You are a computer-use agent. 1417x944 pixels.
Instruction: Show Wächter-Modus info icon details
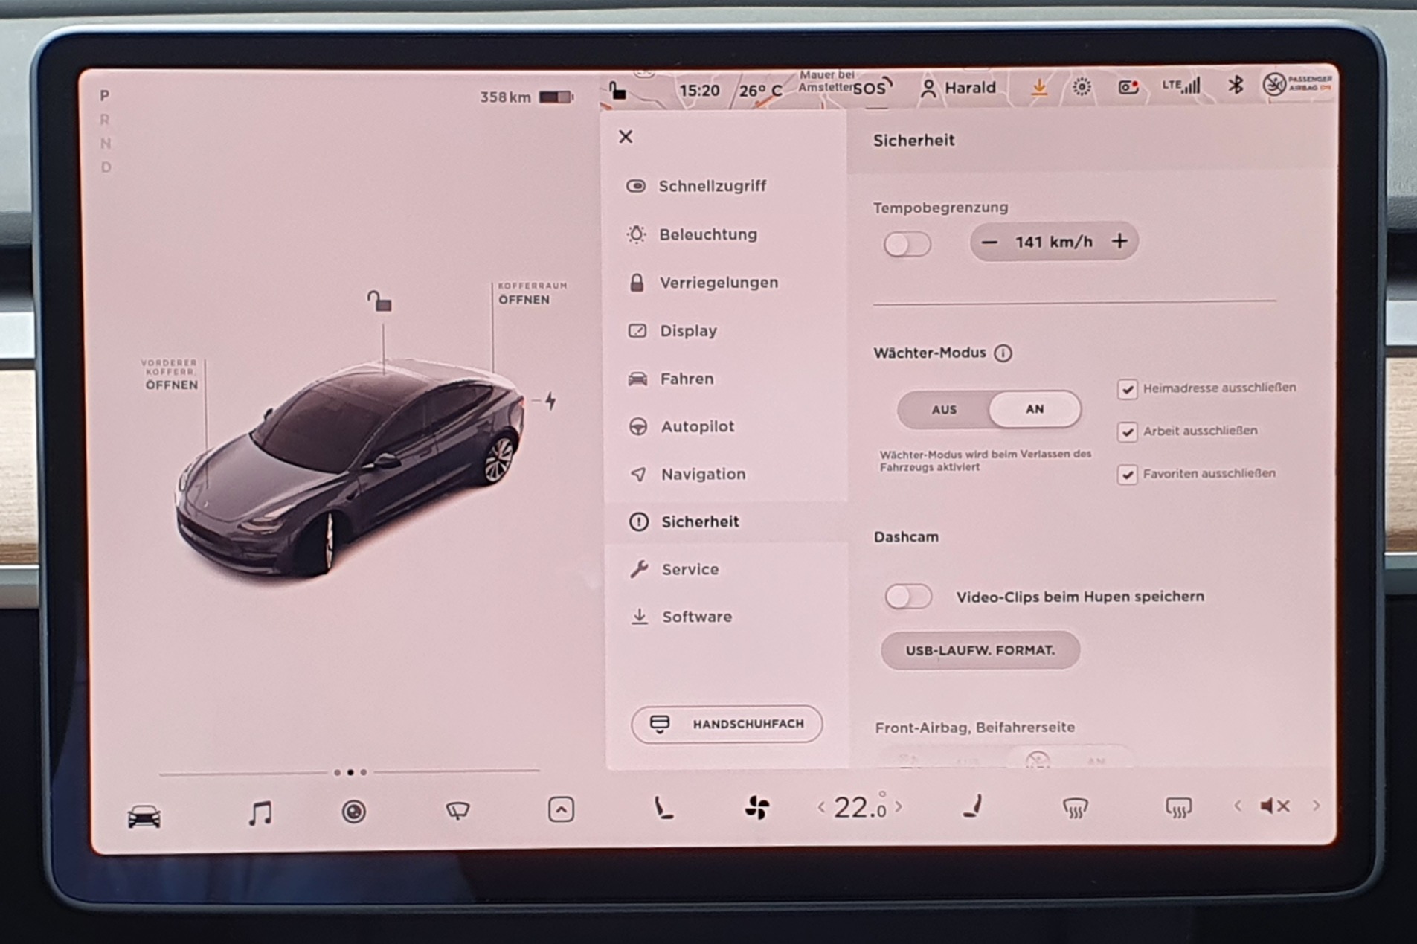click(1003, 353)
